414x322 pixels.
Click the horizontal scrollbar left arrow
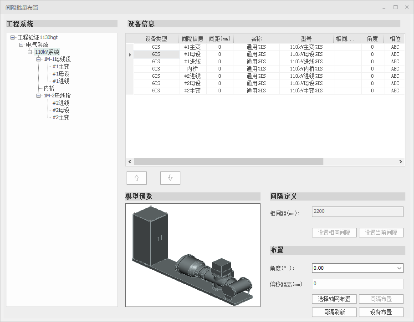pos(130,161)
